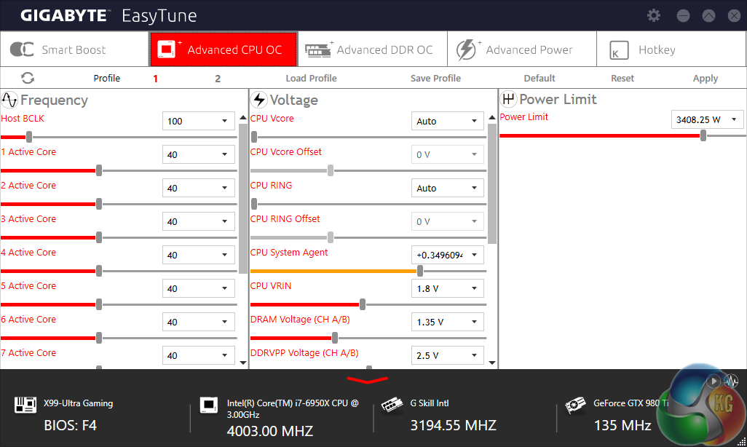
Task: Open the CPU Vcore Auto dropdown
Action: 447,121
